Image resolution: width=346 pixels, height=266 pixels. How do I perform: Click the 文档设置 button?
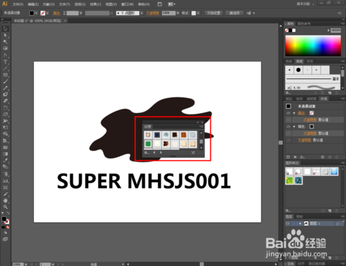[x=214, y=13]
